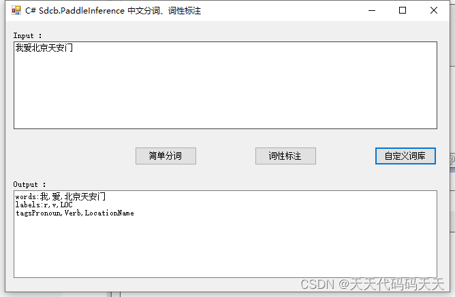Select the 自定义词库 button

tap(405, 156)
